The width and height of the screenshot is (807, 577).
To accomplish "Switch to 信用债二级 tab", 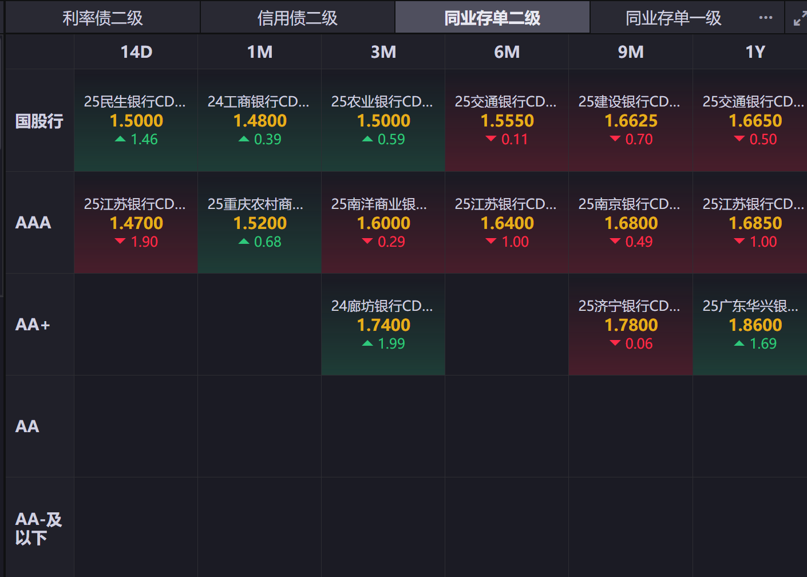I will point(298,18).
